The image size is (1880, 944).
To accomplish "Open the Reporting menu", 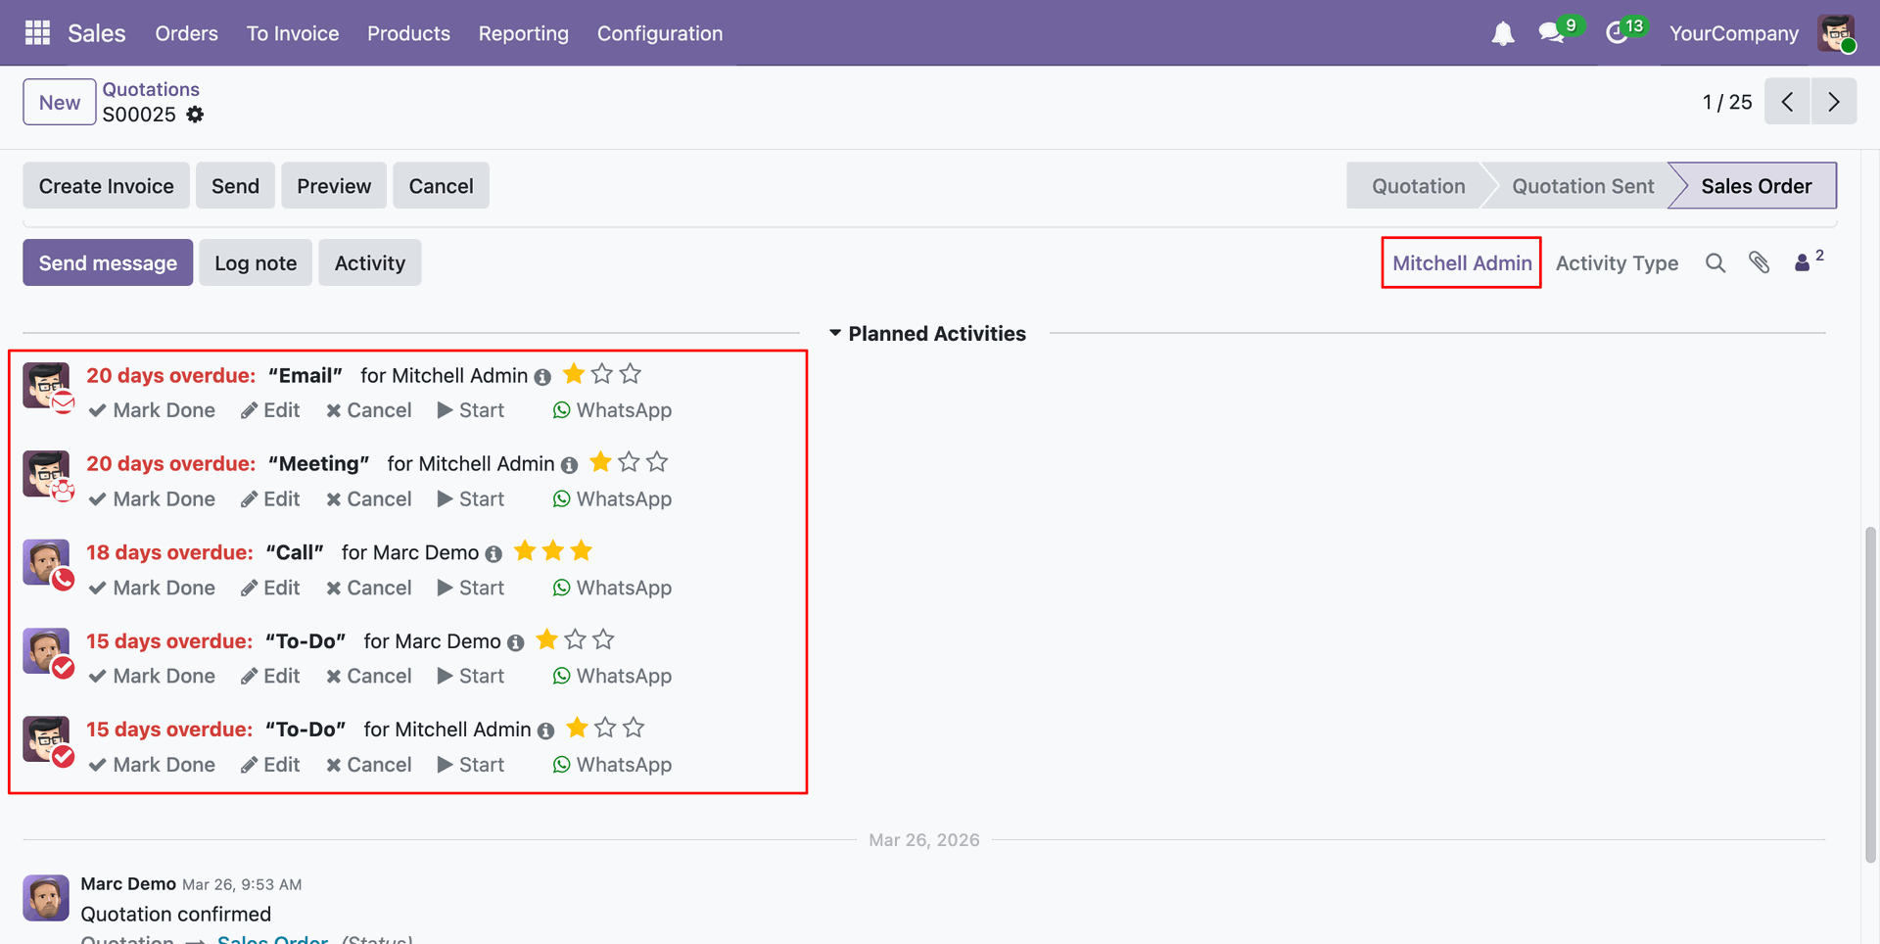I will [523, 33].
